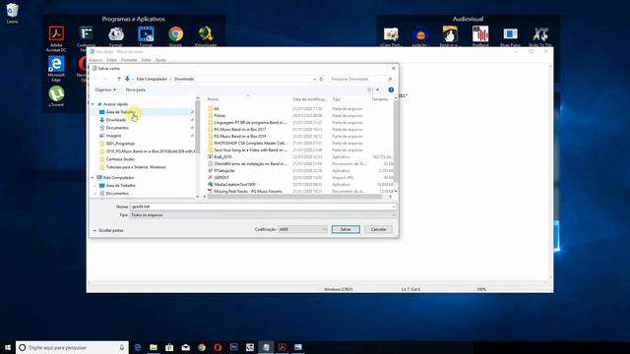Click the Salvar button
This screenshot has height=354, width=630.
coord(346,229)
